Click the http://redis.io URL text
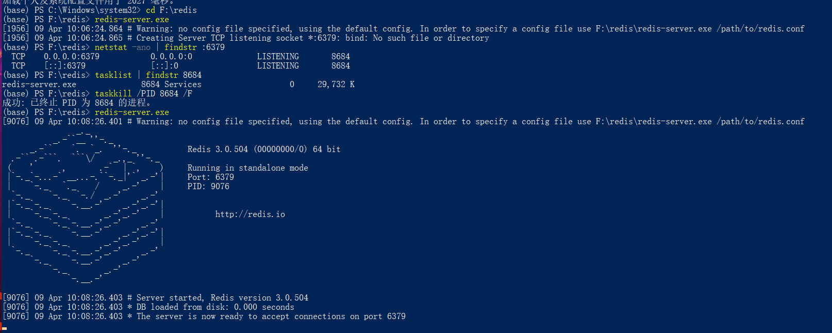832x333 pixels. tap(250, 214)
